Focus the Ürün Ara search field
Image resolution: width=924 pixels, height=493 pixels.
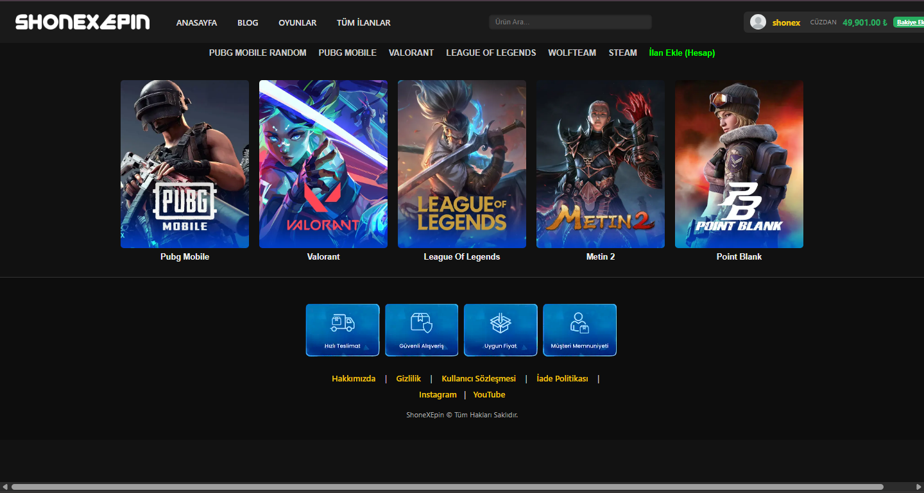tap(570, 22)
